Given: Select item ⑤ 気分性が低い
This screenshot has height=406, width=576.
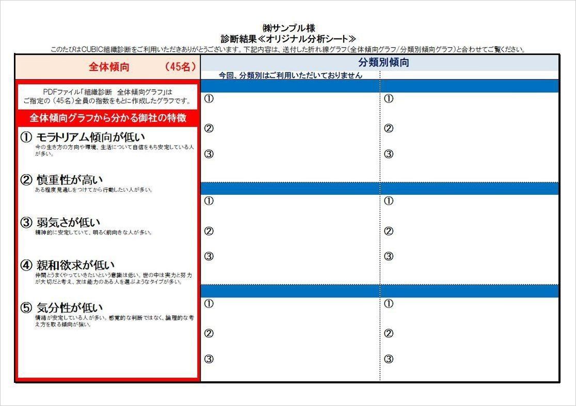Looking at the screenshot, I should [62, 308].
